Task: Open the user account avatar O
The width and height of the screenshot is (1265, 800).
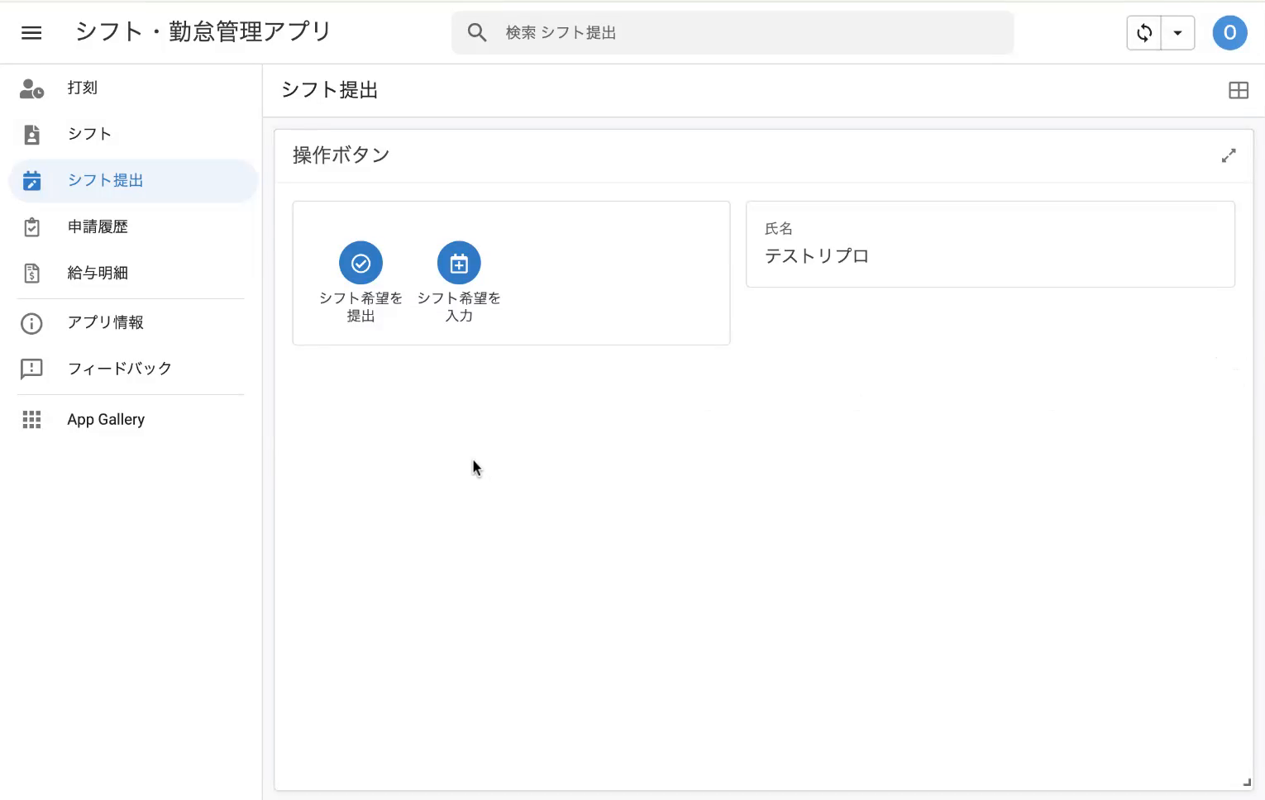Action: (1229, 33)
